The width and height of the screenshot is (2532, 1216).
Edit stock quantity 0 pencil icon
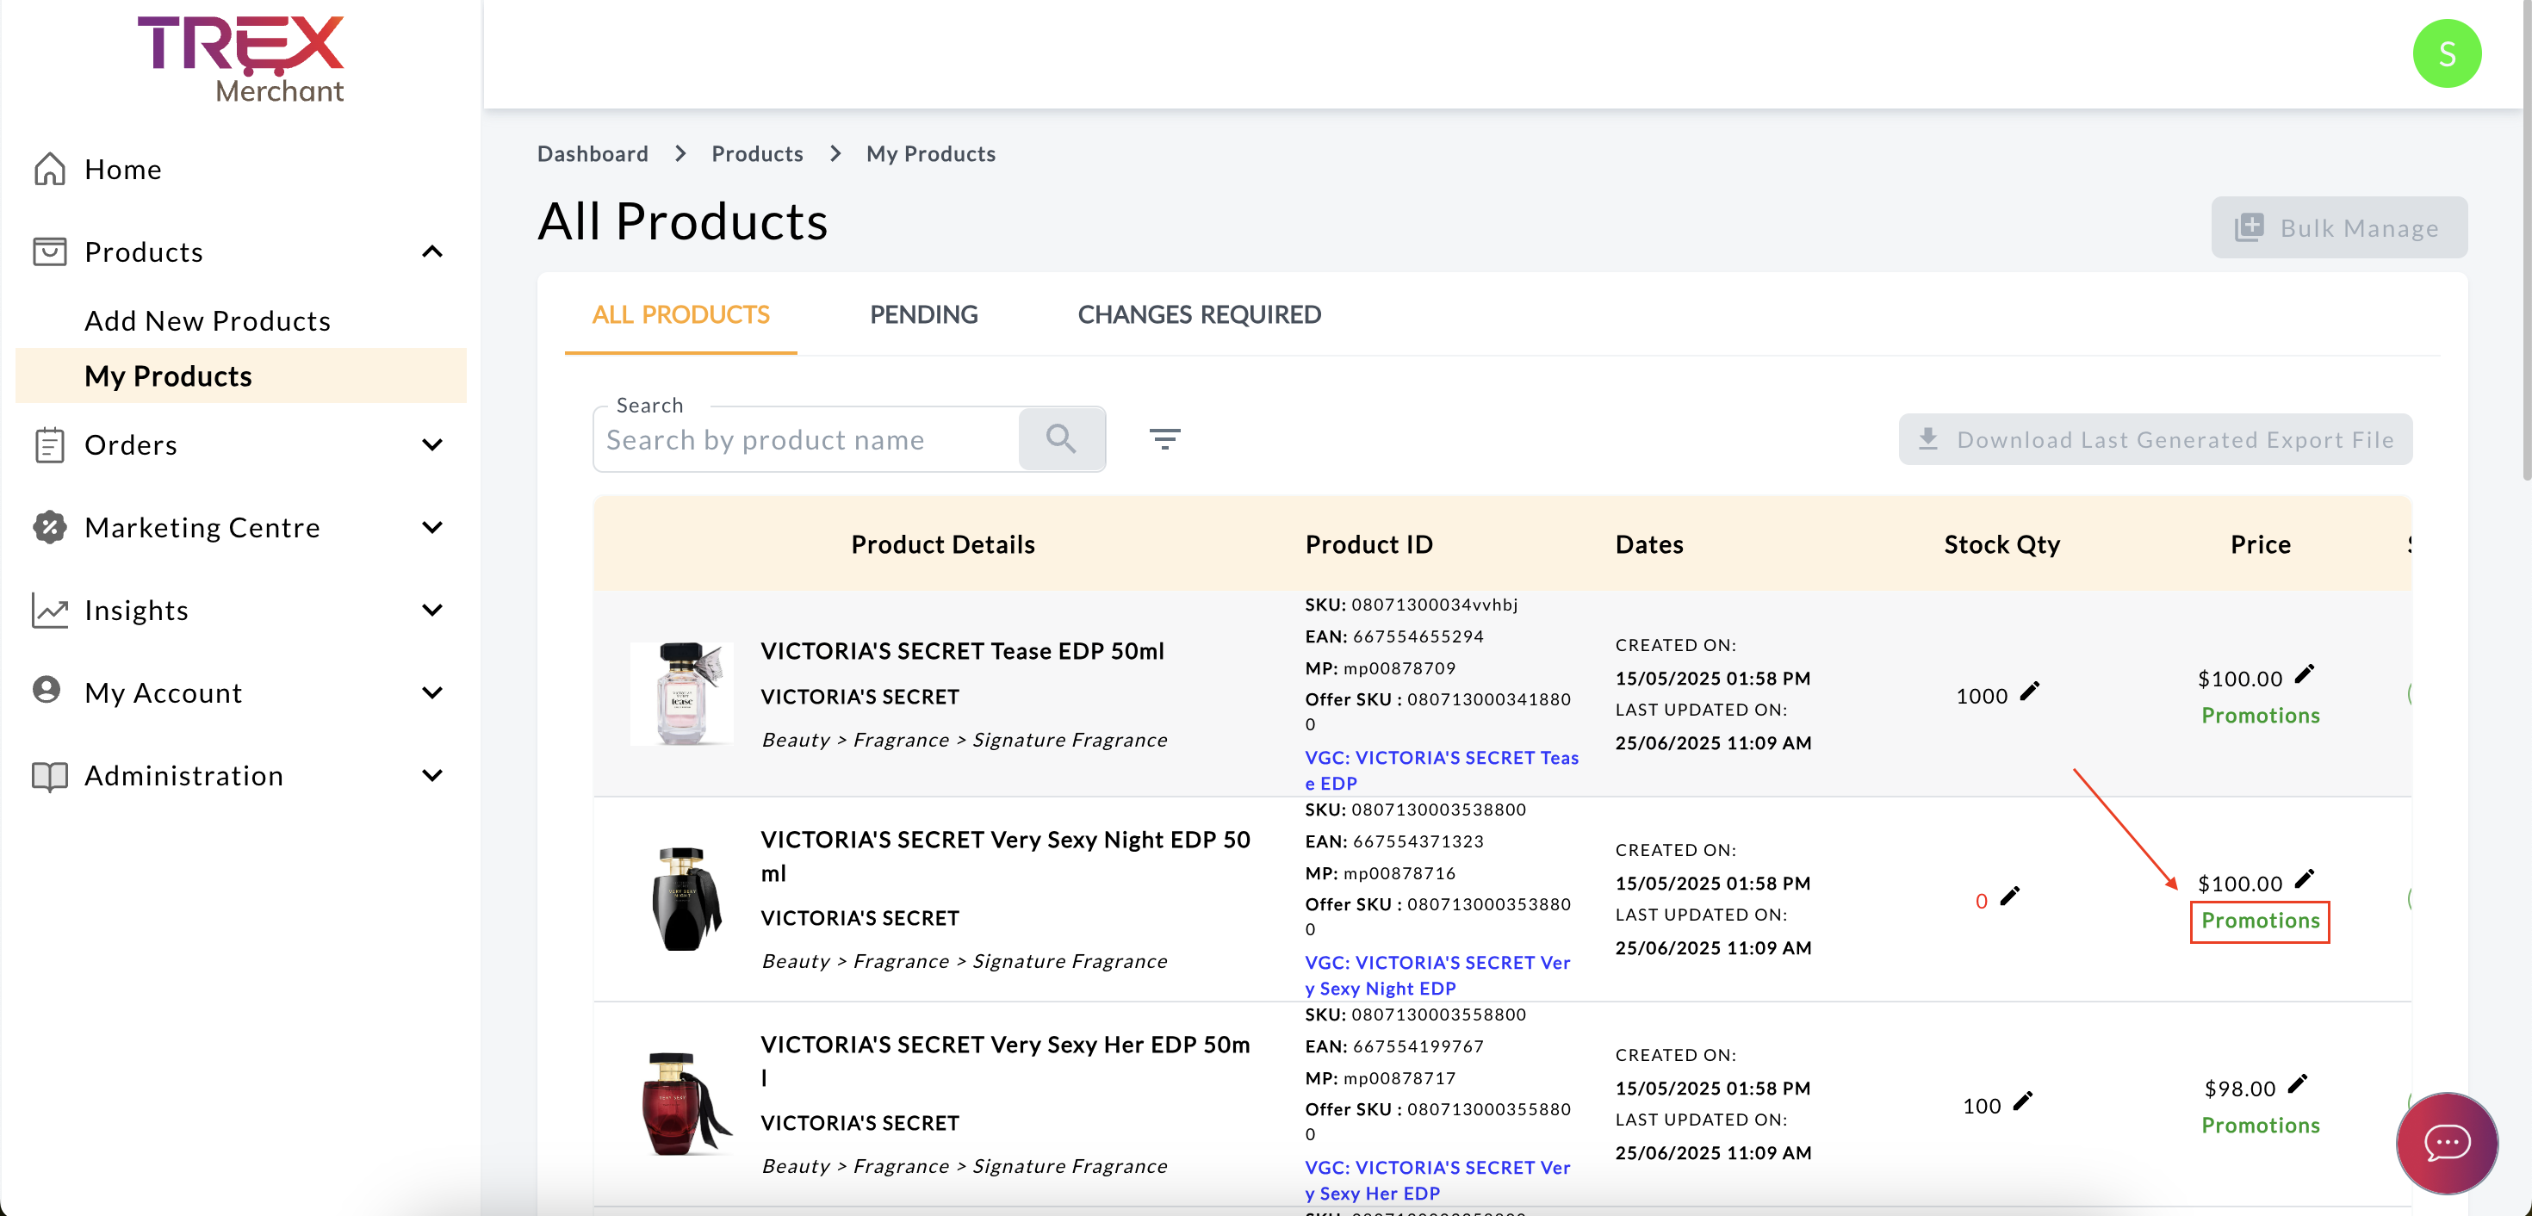pos(2009,896)
